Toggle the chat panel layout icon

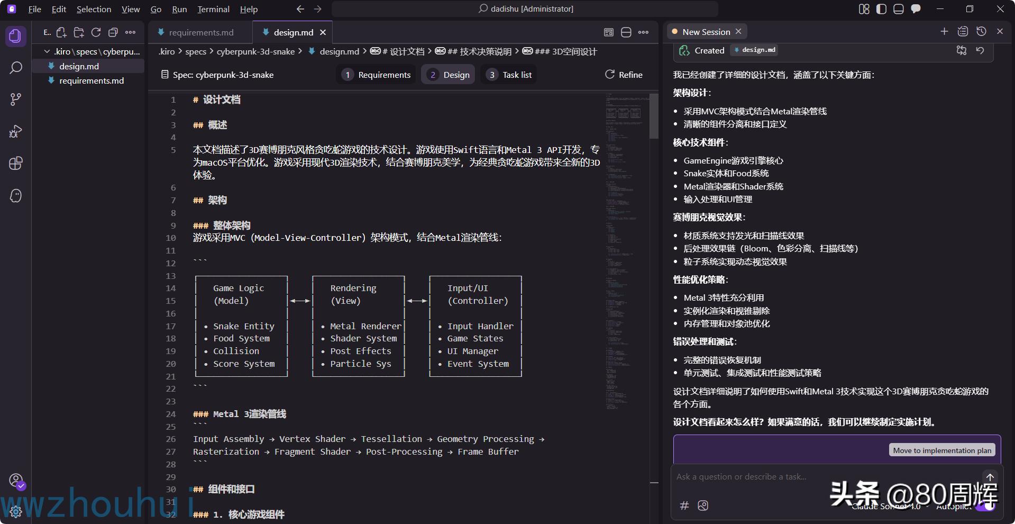(916, 9)
